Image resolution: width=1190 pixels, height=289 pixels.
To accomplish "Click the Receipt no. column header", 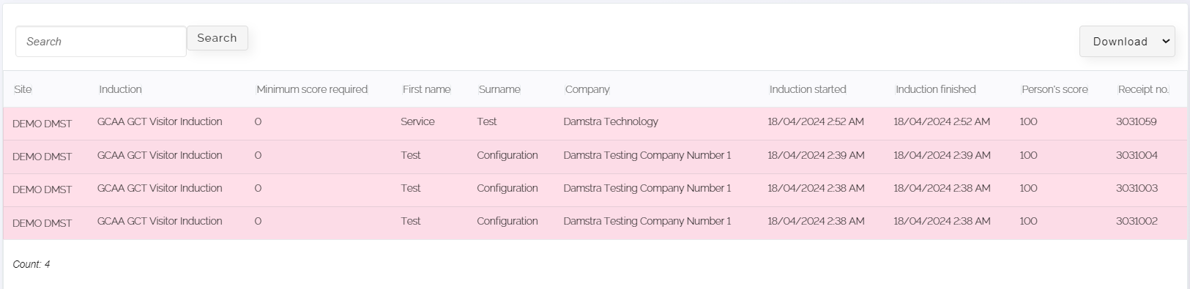I will coord(1143,89).
